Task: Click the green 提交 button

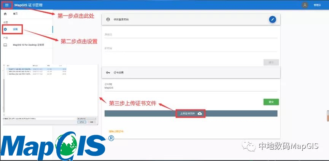Action: pos(271,102)
